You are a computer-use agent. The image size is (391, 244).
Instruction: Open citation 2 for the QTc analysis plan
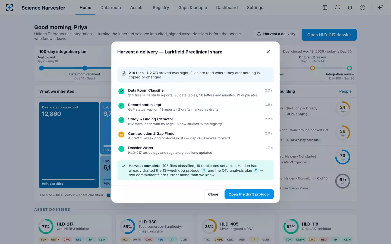pos(256,170)
